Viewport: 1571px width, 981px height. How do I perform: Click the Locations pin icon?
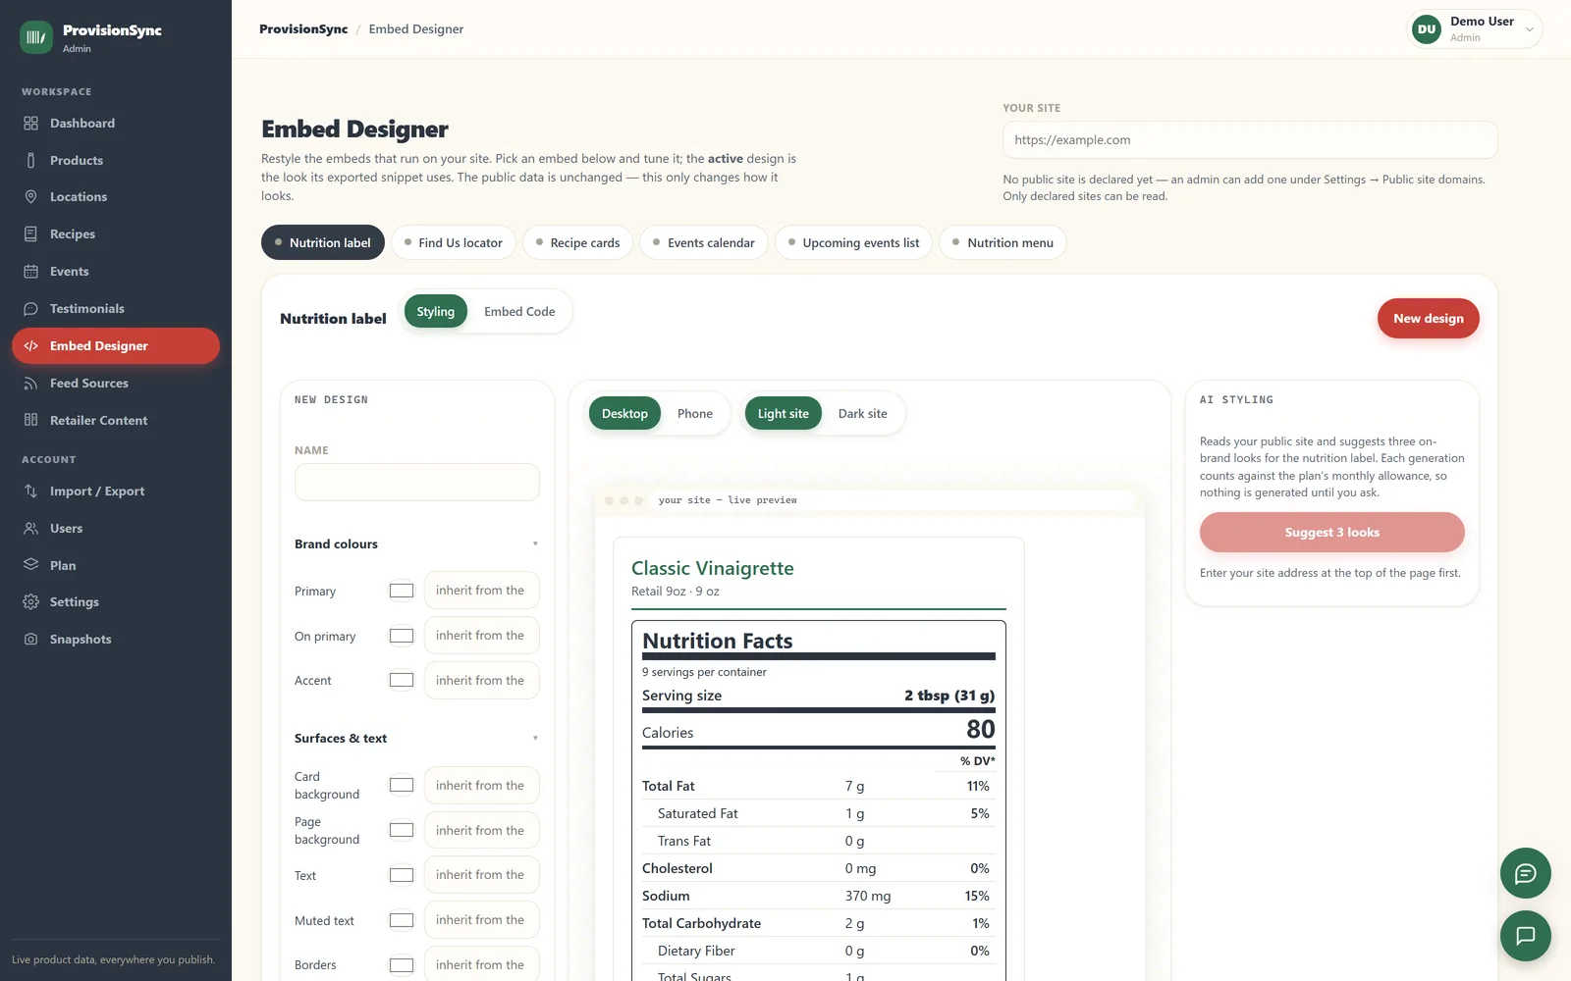30,197
